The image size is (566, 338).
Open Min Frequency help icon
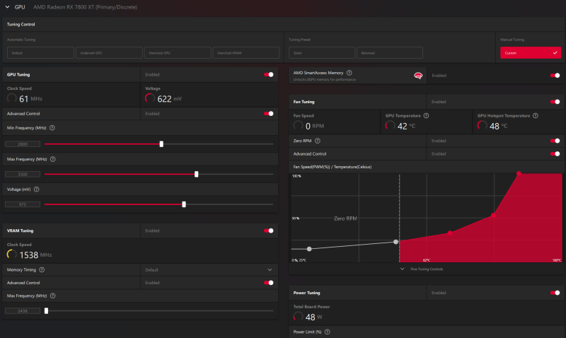[52, 128]
